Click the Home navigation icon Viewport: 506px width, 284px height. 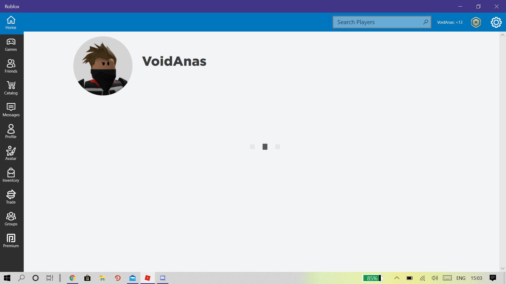coord(11,22)
